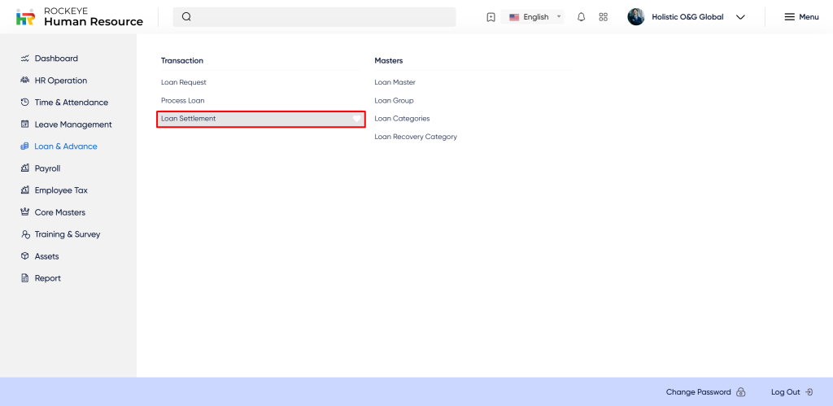
Task: Open the Loan Master link
Action: [x=395, y=82]
